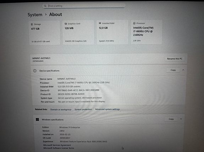Screen dimensions: 204x152
Task: Click the search magnifier icon
Action: pos(45,6)
